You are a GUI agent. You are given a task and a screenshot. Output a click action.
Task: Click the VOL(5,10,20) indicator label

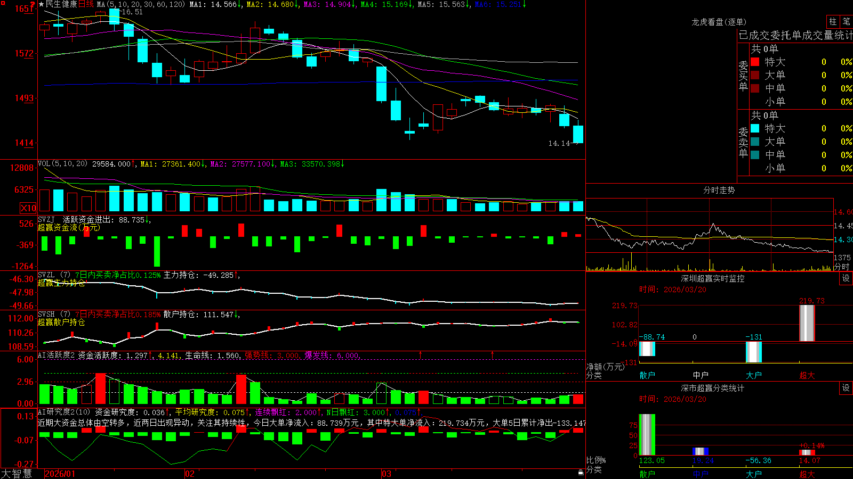pos(62,164)
